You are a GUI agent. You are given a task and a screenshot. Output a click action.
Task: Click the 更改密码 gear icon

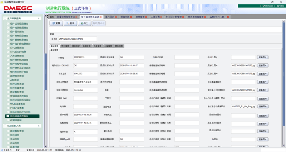tap(263, 6)
